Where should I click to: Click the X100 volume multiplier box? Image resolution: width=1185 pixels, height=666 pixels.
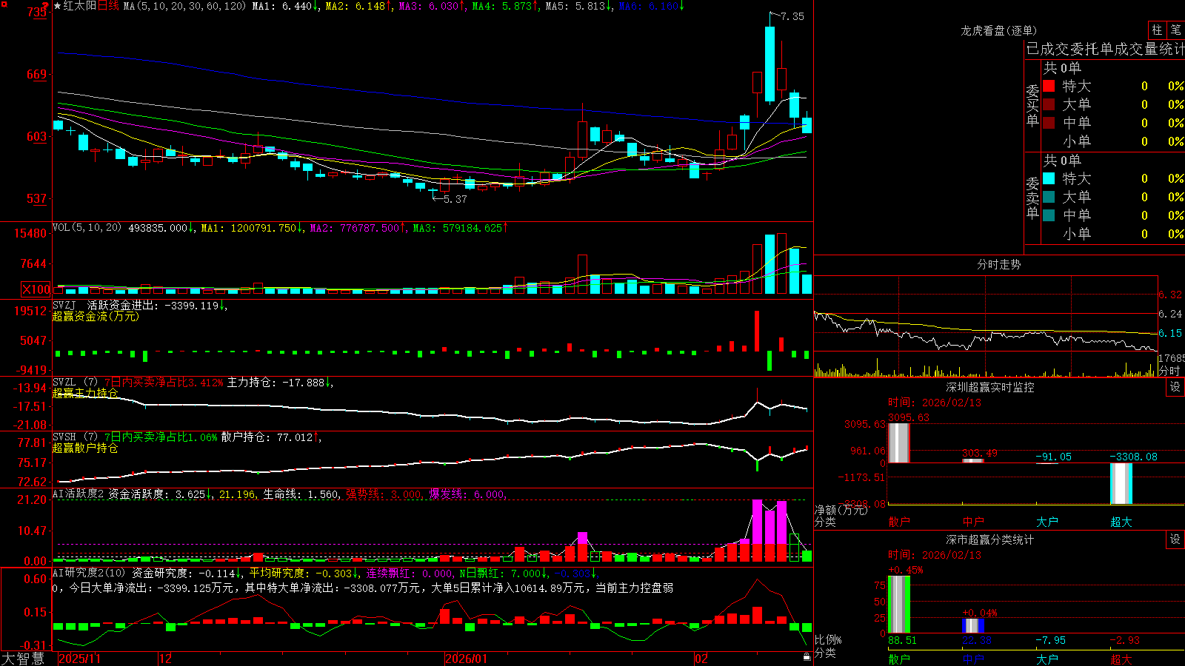pyautogui.click(x=36, y=289)
